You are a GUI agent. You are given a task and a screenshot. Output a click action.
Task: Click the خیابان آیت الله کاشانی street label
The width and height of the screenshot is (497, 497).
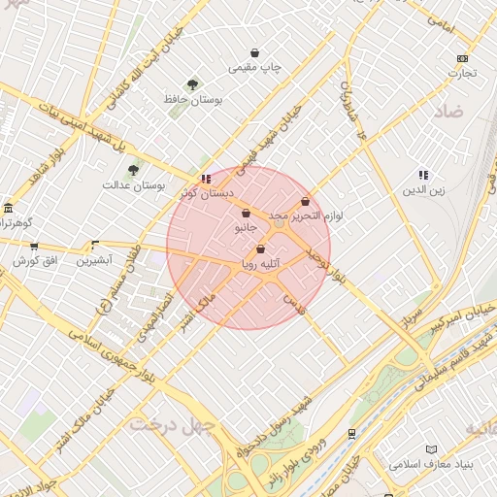tap(146, 68)
